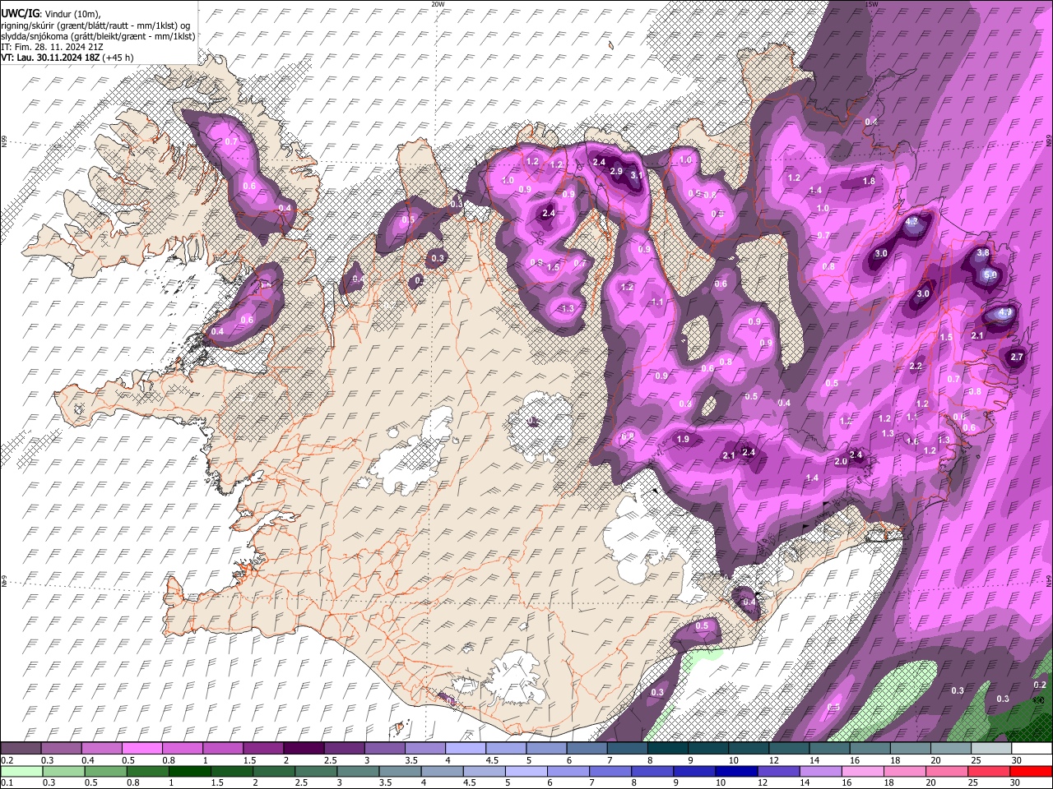Click the 3.8 precipitation value on the map
The image size is (1053, 789).
982,253
